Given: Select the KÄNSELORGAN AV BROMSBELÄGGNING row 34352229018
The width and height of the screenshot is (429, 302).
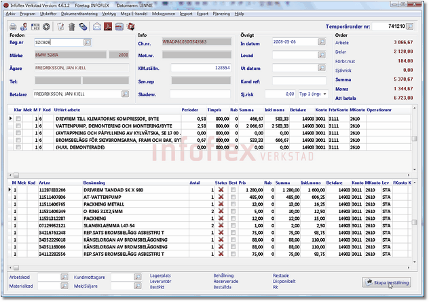Looking at the screenshot, I should (x=209, y=240).
